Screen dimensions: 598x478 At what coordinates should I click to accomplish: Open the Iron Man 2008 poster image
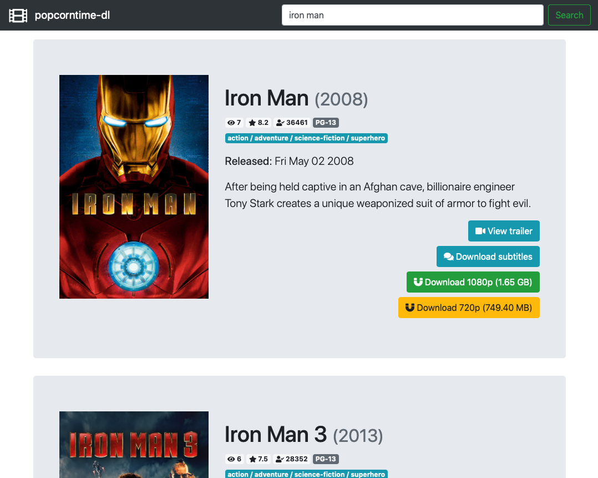tap(134, 187)
